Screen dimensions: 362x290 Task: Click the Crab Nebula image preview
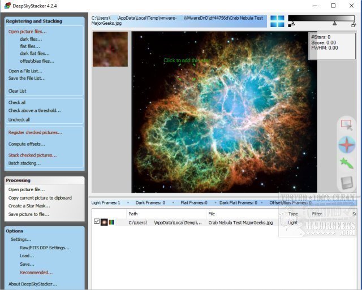point(224,112)
